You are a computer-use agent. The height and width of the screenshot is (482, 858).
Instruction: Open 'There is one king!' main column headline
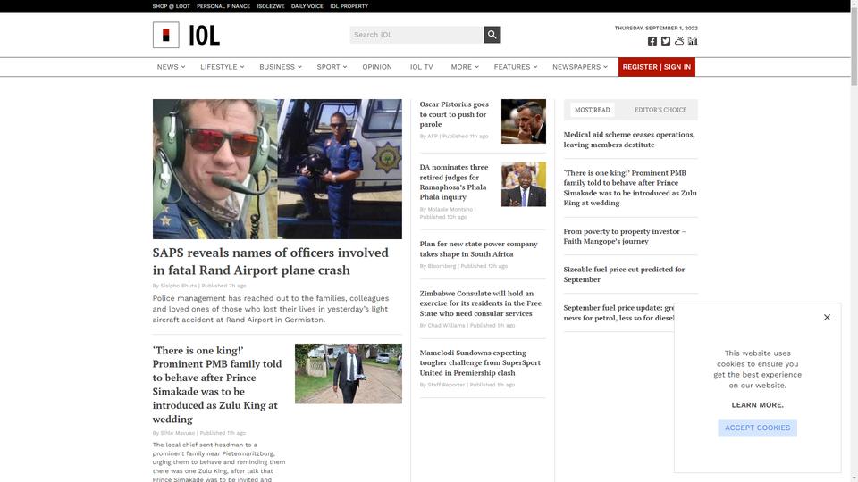(217, 385)
